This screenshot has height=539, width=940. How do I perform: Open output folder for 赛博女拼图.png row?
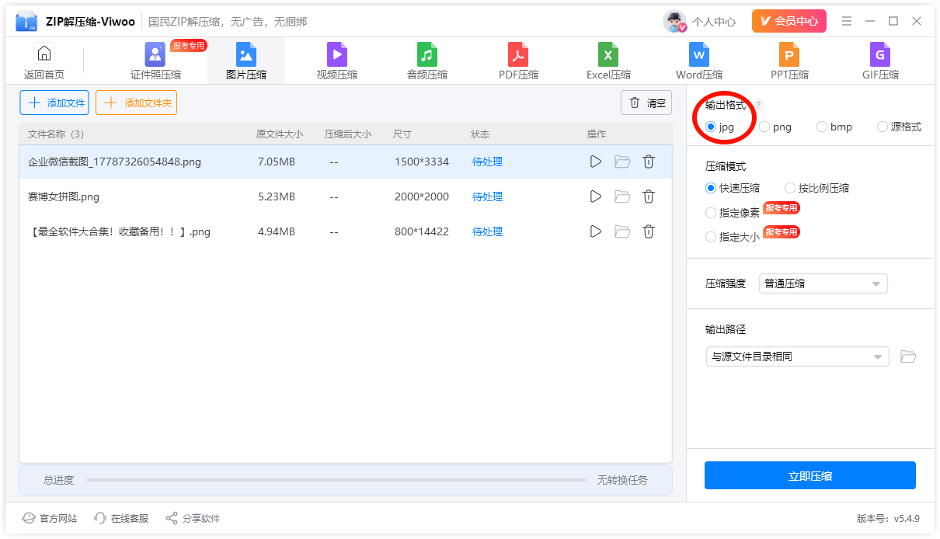[x=622, y=196]
